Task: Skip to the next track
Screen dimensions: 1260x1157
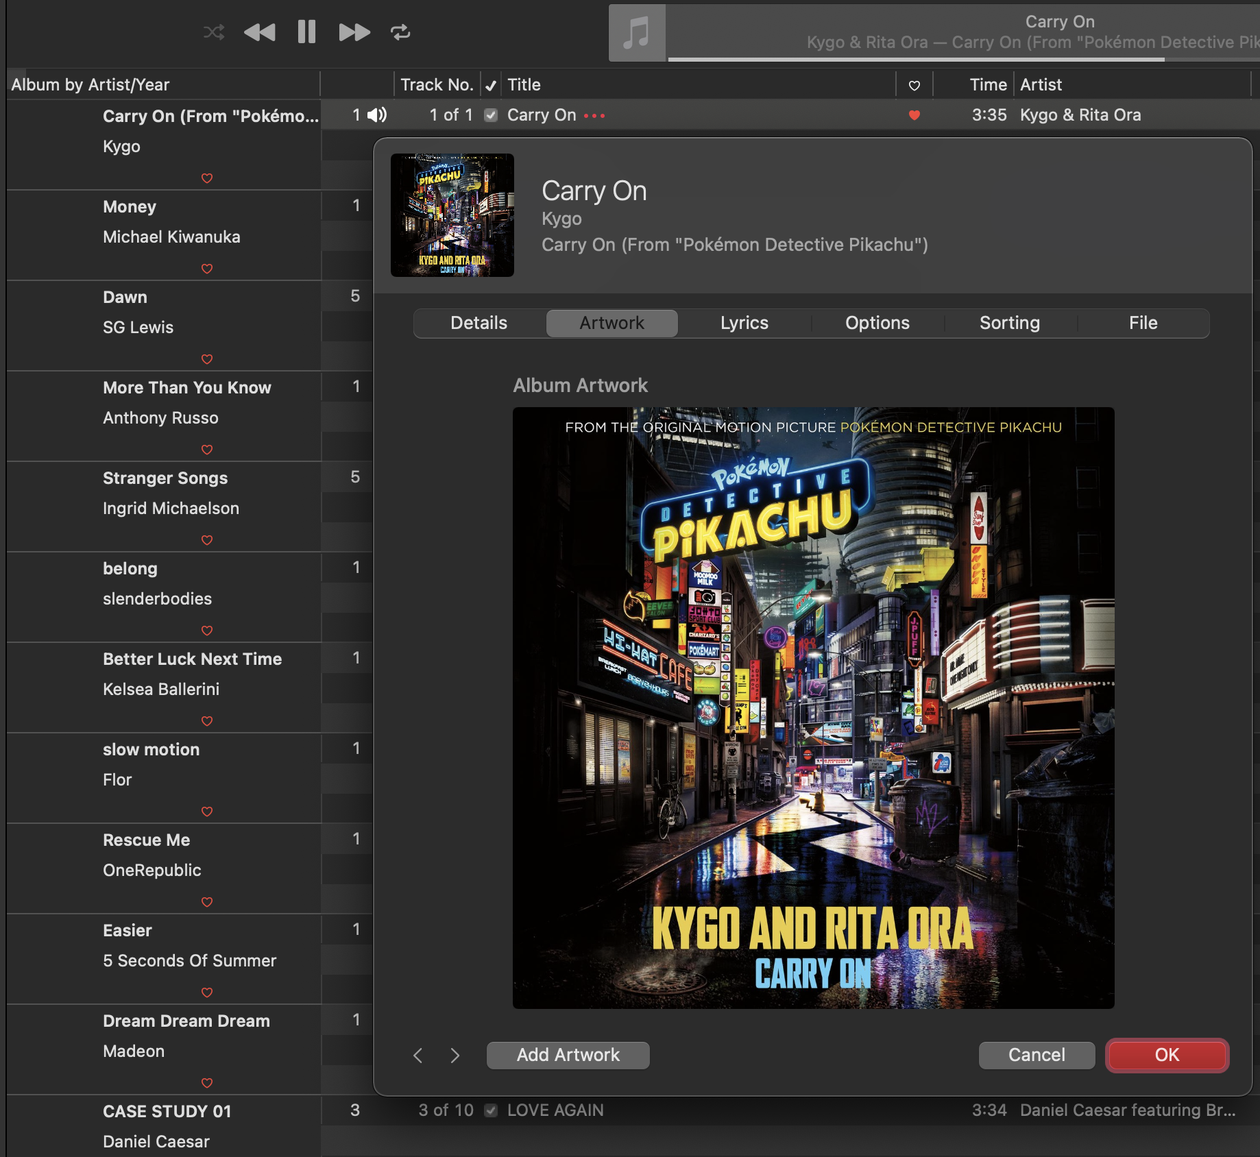Action: 354,32
